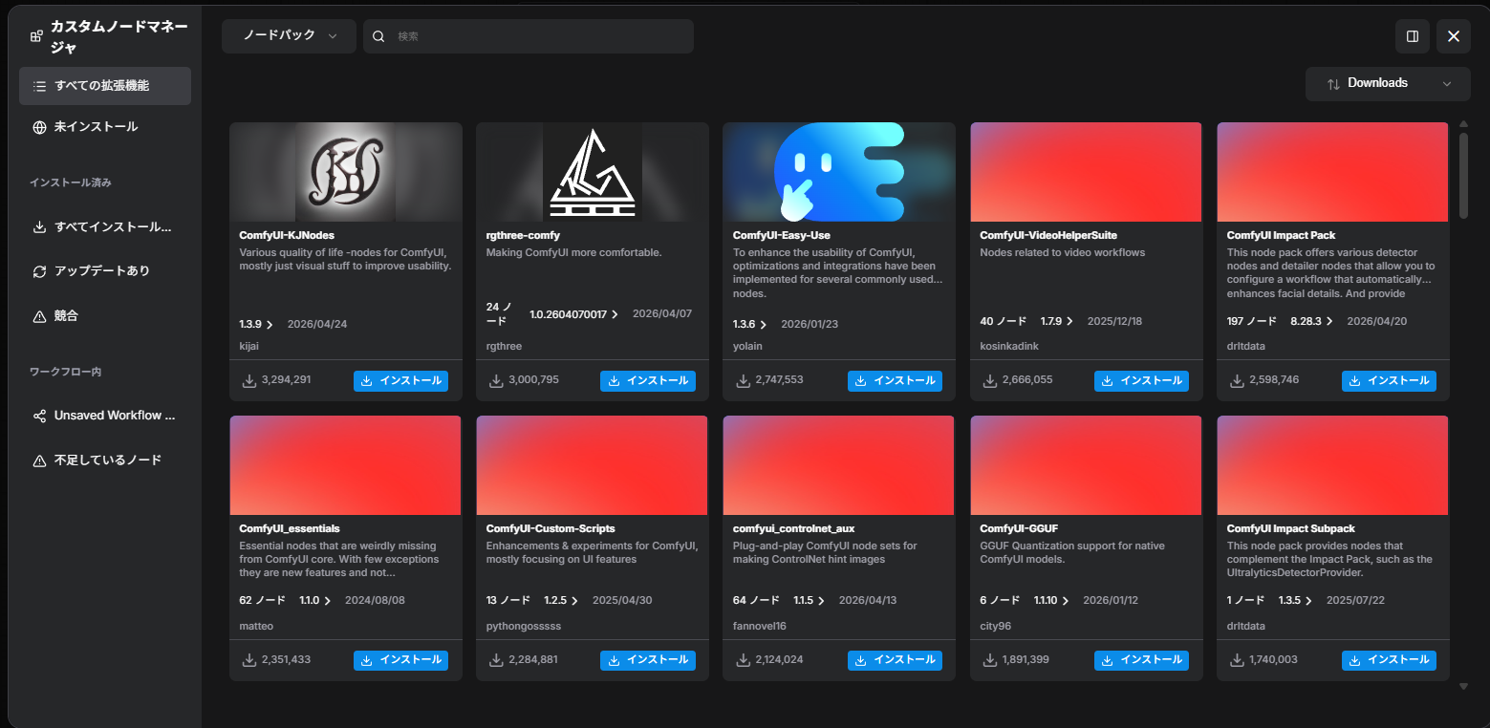Click the sort arrows icon beside Downloads
This screenshot has width=1490, height=728.
(1333, 84)
